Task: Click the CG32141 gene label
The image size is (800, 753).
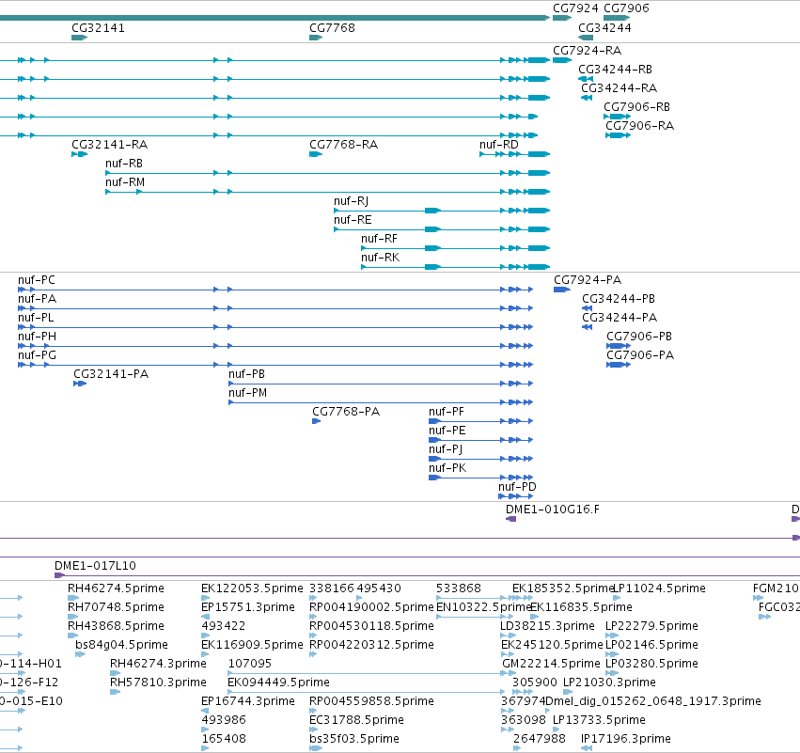Action: (98, 27)
